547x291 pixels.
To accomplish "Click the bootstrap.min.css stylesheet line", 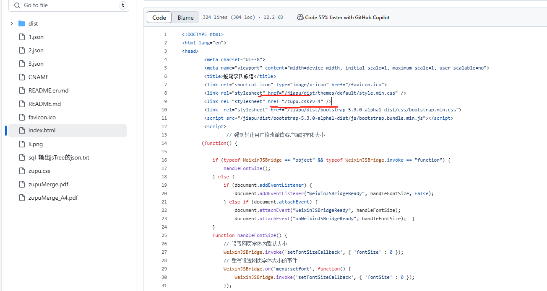I will 333,110.
